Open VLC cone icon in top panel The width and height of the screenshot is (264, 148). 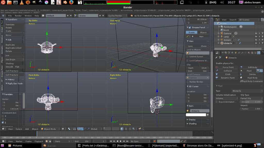[22, 2]
